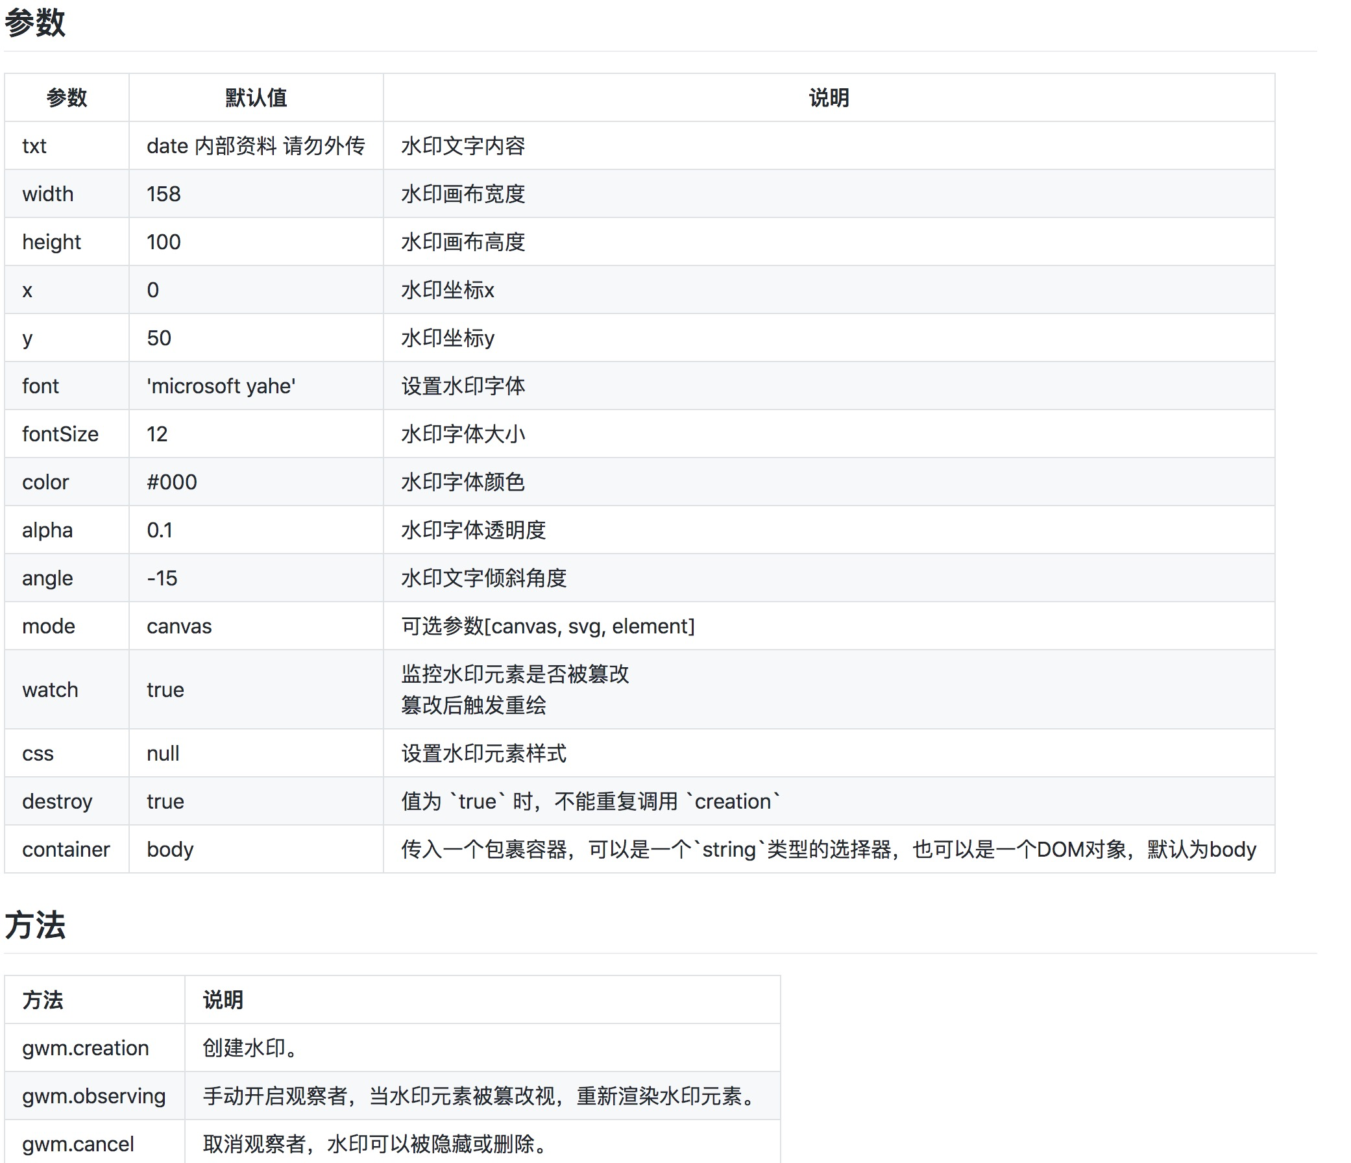Select the watch parameter row

point(49,689)
